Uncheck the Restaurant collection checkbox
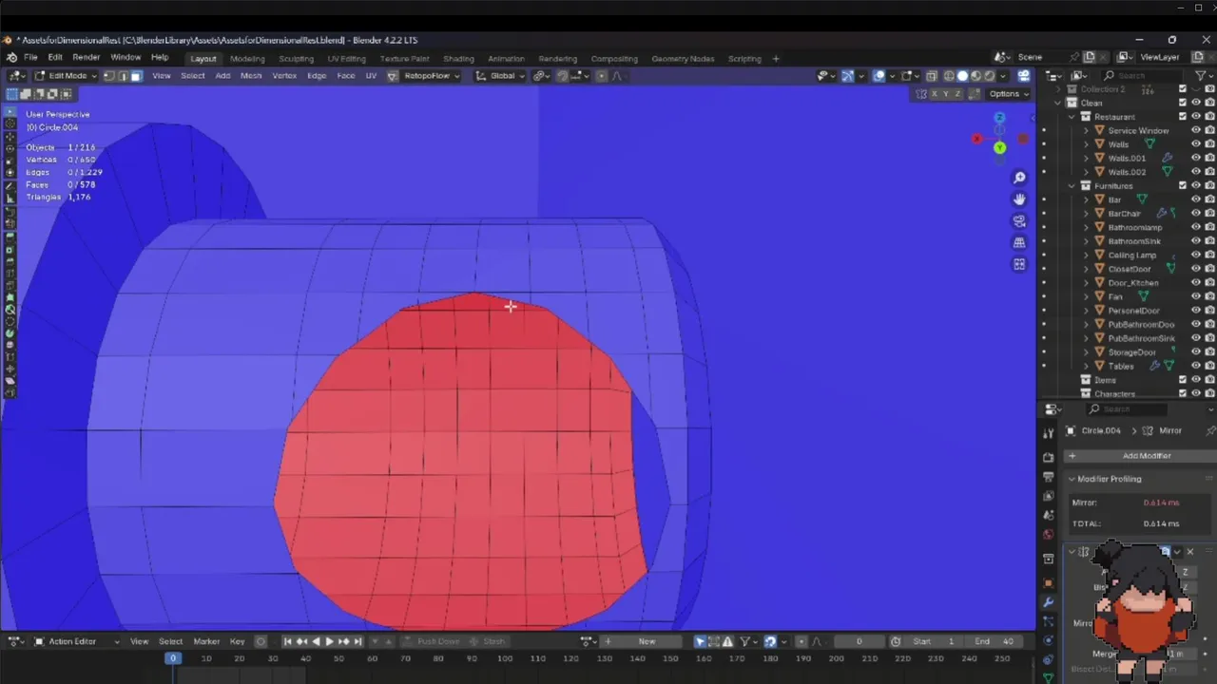1217x684 pixels. point(1183,117)
